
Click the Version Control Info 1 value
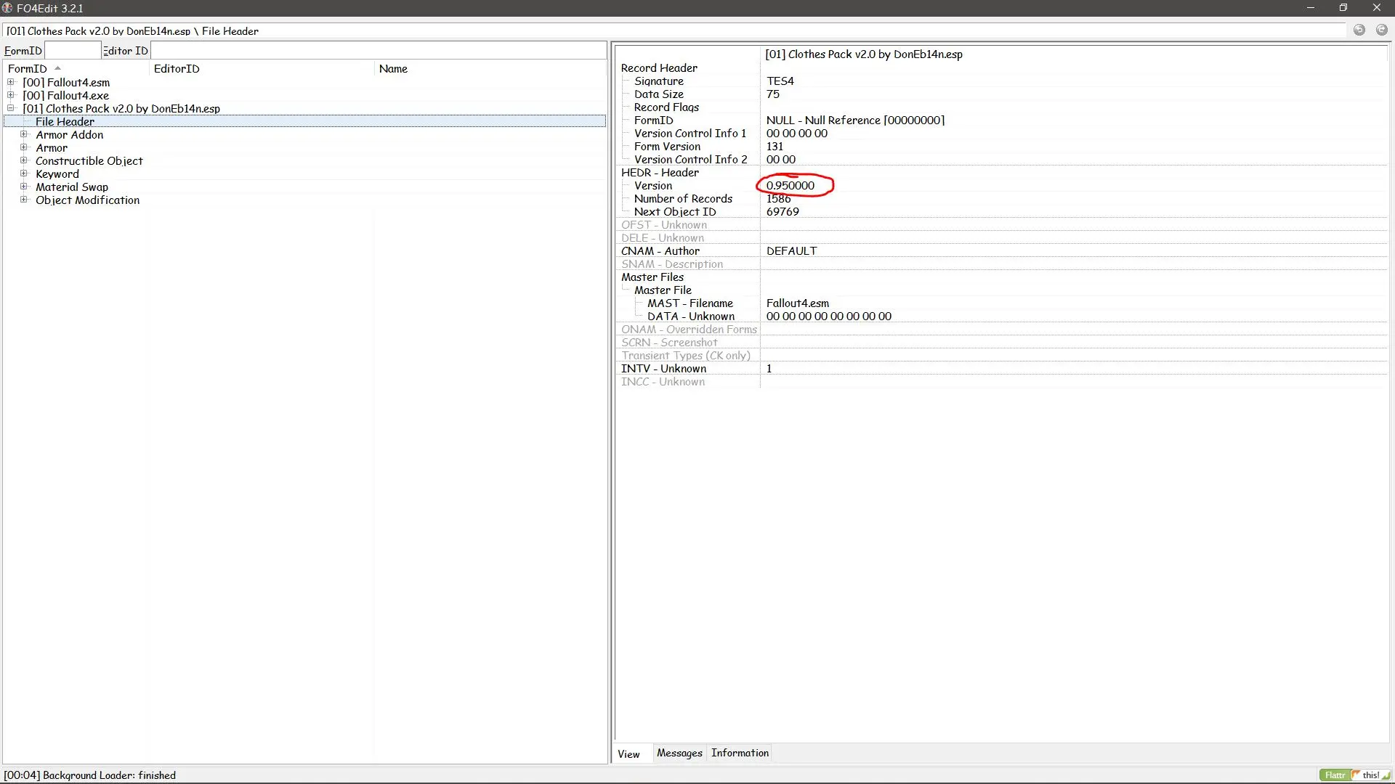pos(796,133)
